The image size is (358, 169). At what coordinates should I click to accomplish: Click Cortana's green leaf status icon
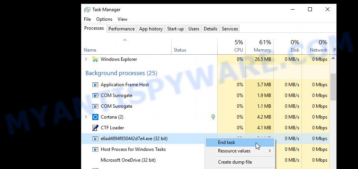click(x=213, y=117)
